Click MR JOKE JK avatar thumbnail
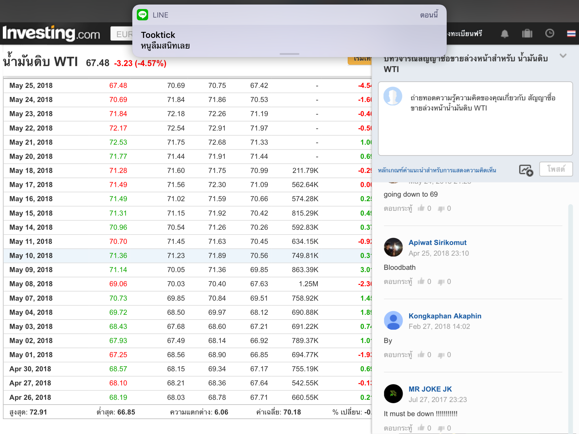579x434 pixels. click(393, 393)
